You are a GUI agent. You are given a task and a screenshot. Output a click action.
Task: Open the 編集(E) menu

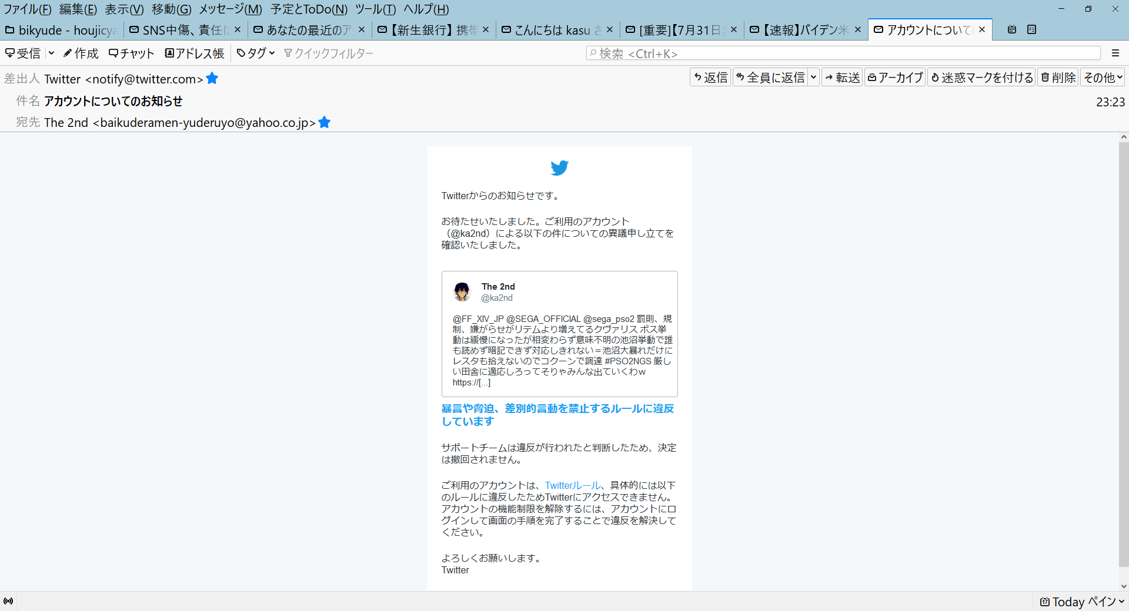pos(78,9)
